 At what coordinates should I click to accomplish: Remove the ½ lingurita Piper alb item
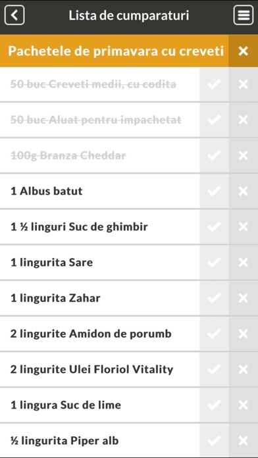[x=243, y=441]
